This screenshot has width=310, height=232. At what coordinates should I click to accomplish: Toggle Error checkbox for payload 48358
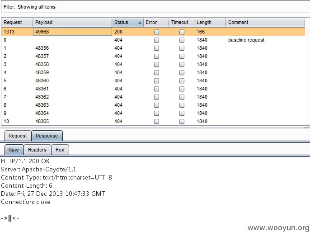pos(156,65)
